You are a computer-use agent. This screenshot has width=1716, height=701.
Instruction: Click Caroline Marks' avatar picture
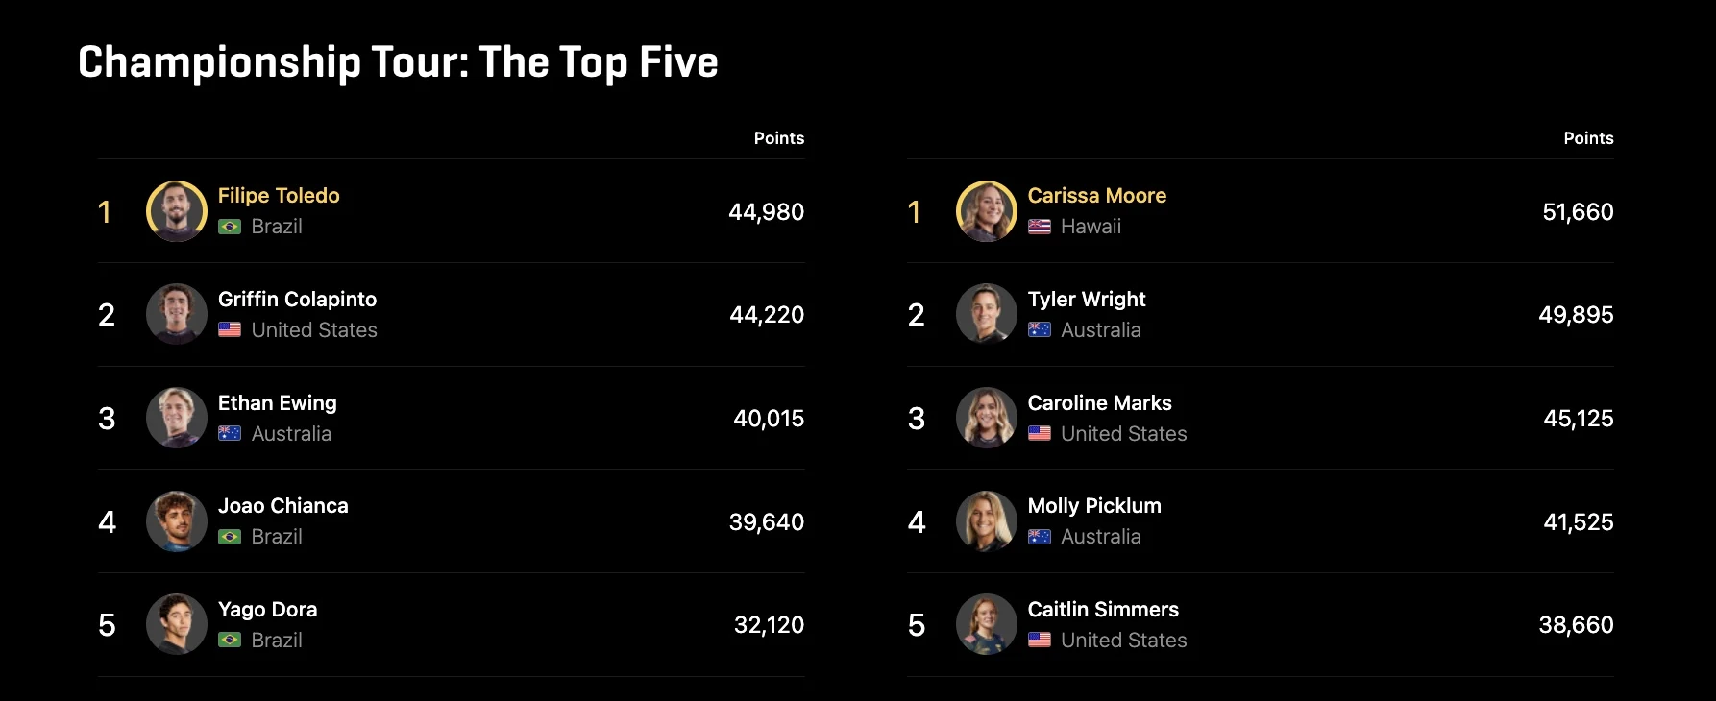pyautogui.click(x=987, y=418)
